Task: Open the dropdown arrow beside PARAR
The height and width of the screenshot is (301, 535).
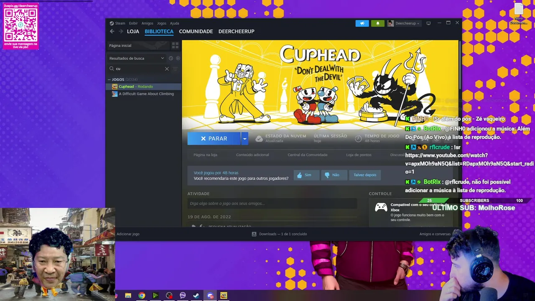Action: point(245,138)
